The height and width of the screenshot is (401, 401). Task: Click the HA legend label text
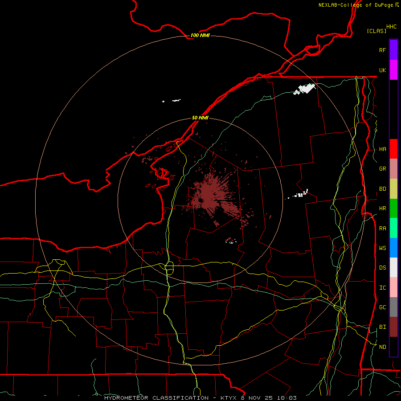point(383,149)
